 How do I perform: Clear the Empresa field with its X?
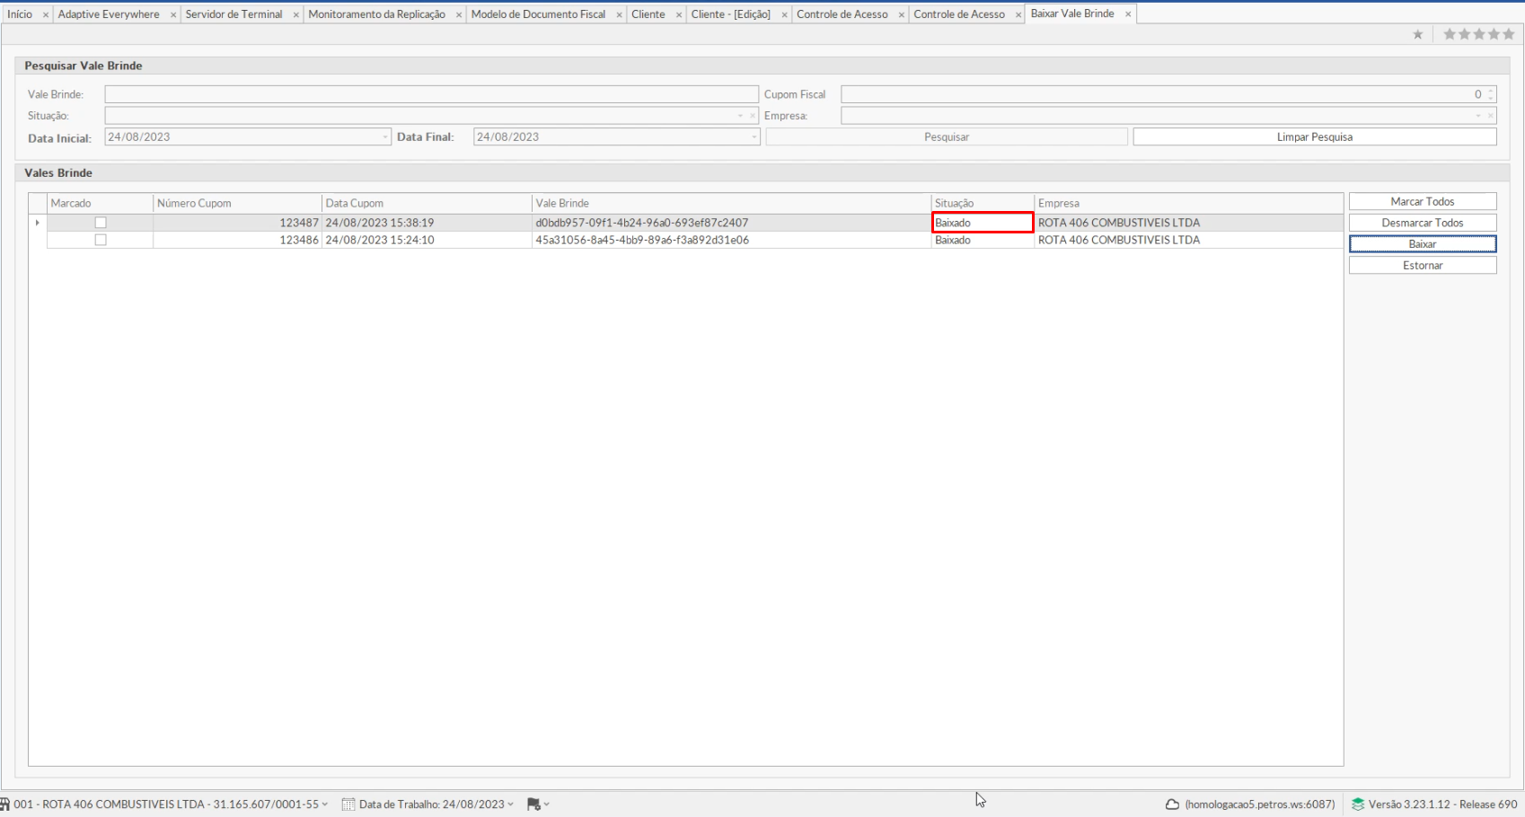[x=1491, y=116]
